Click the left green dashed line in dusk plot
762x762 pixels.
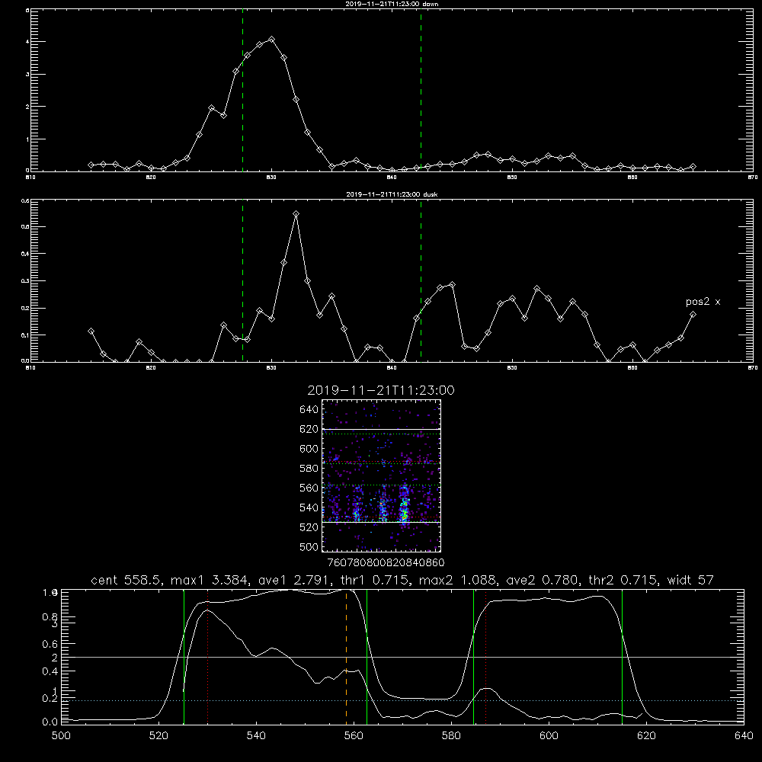242,281
